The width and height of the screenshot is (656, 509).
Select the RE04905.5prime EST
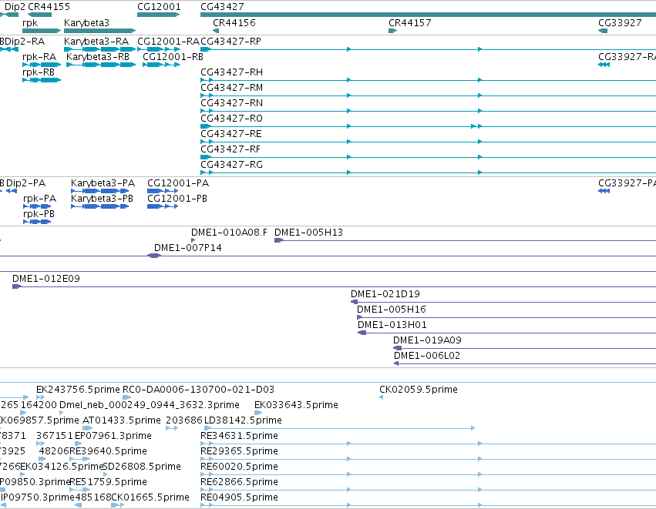[x=239, y=498]
